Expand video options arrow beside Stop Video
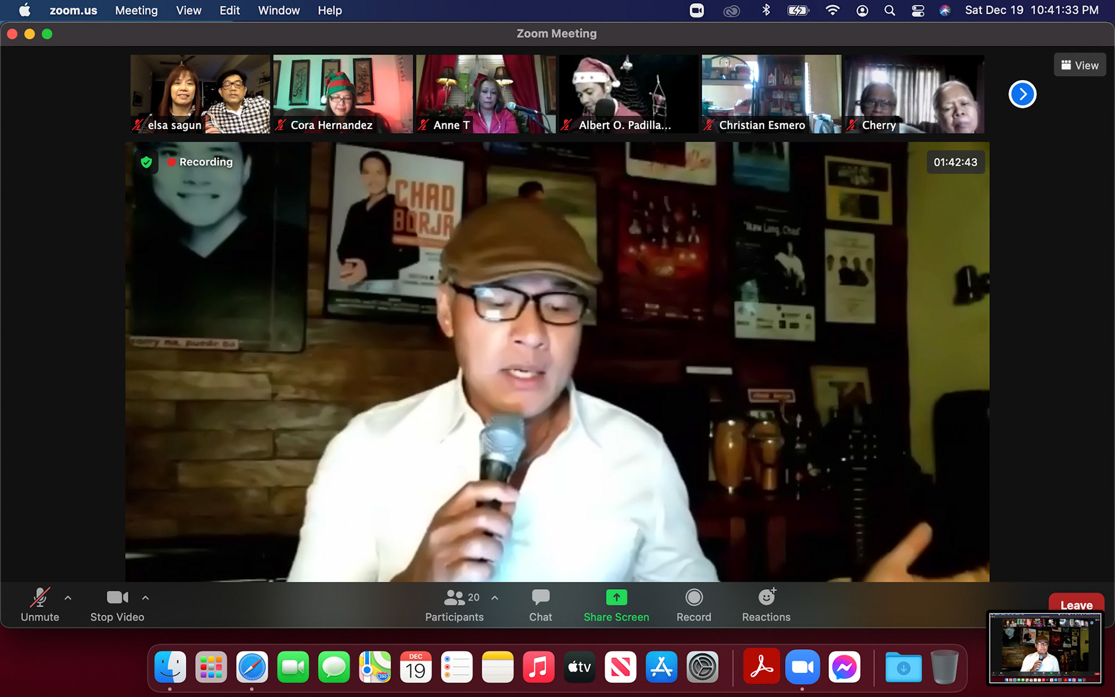This screenshot has height=697, width=1115. [x=145, y=597]
